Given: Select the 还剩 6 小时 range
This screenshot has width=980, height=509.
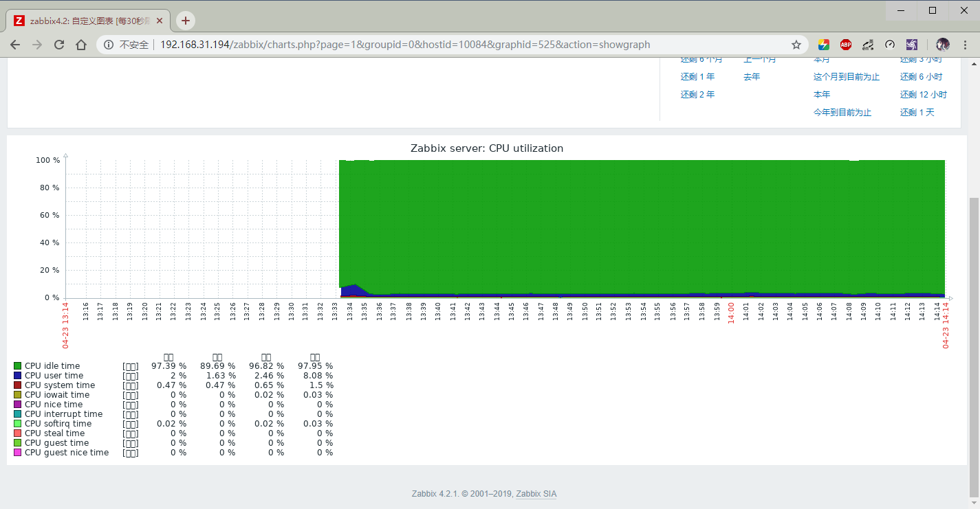Looking at the screenshot, I should 922,77.
